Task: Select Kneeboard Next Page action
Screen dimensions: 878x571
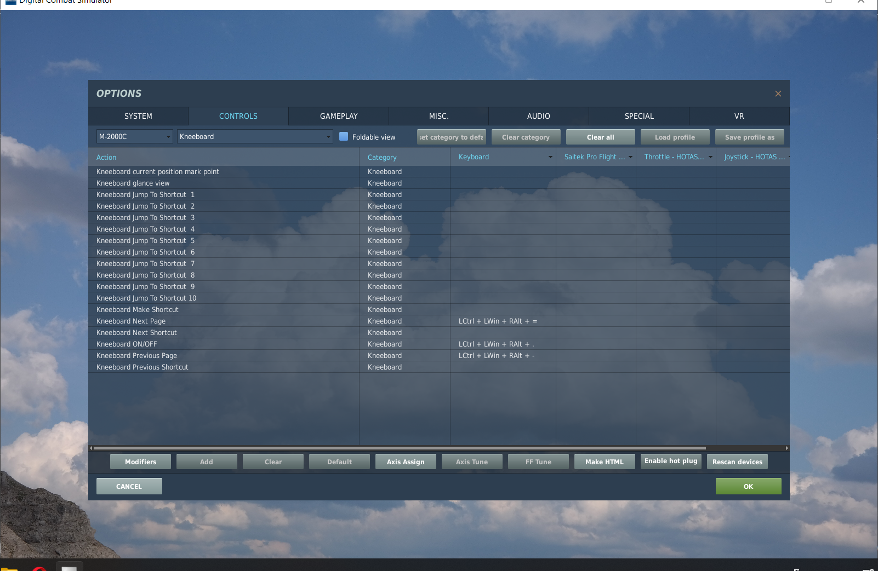Action: (439, 321)
